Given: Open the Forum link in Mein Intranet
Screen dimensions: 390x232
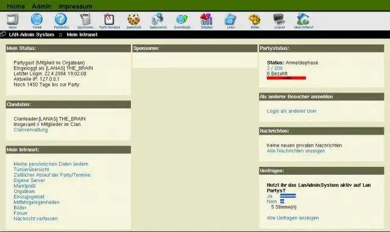Looking at the screenshot, I should tap(20, 213).
